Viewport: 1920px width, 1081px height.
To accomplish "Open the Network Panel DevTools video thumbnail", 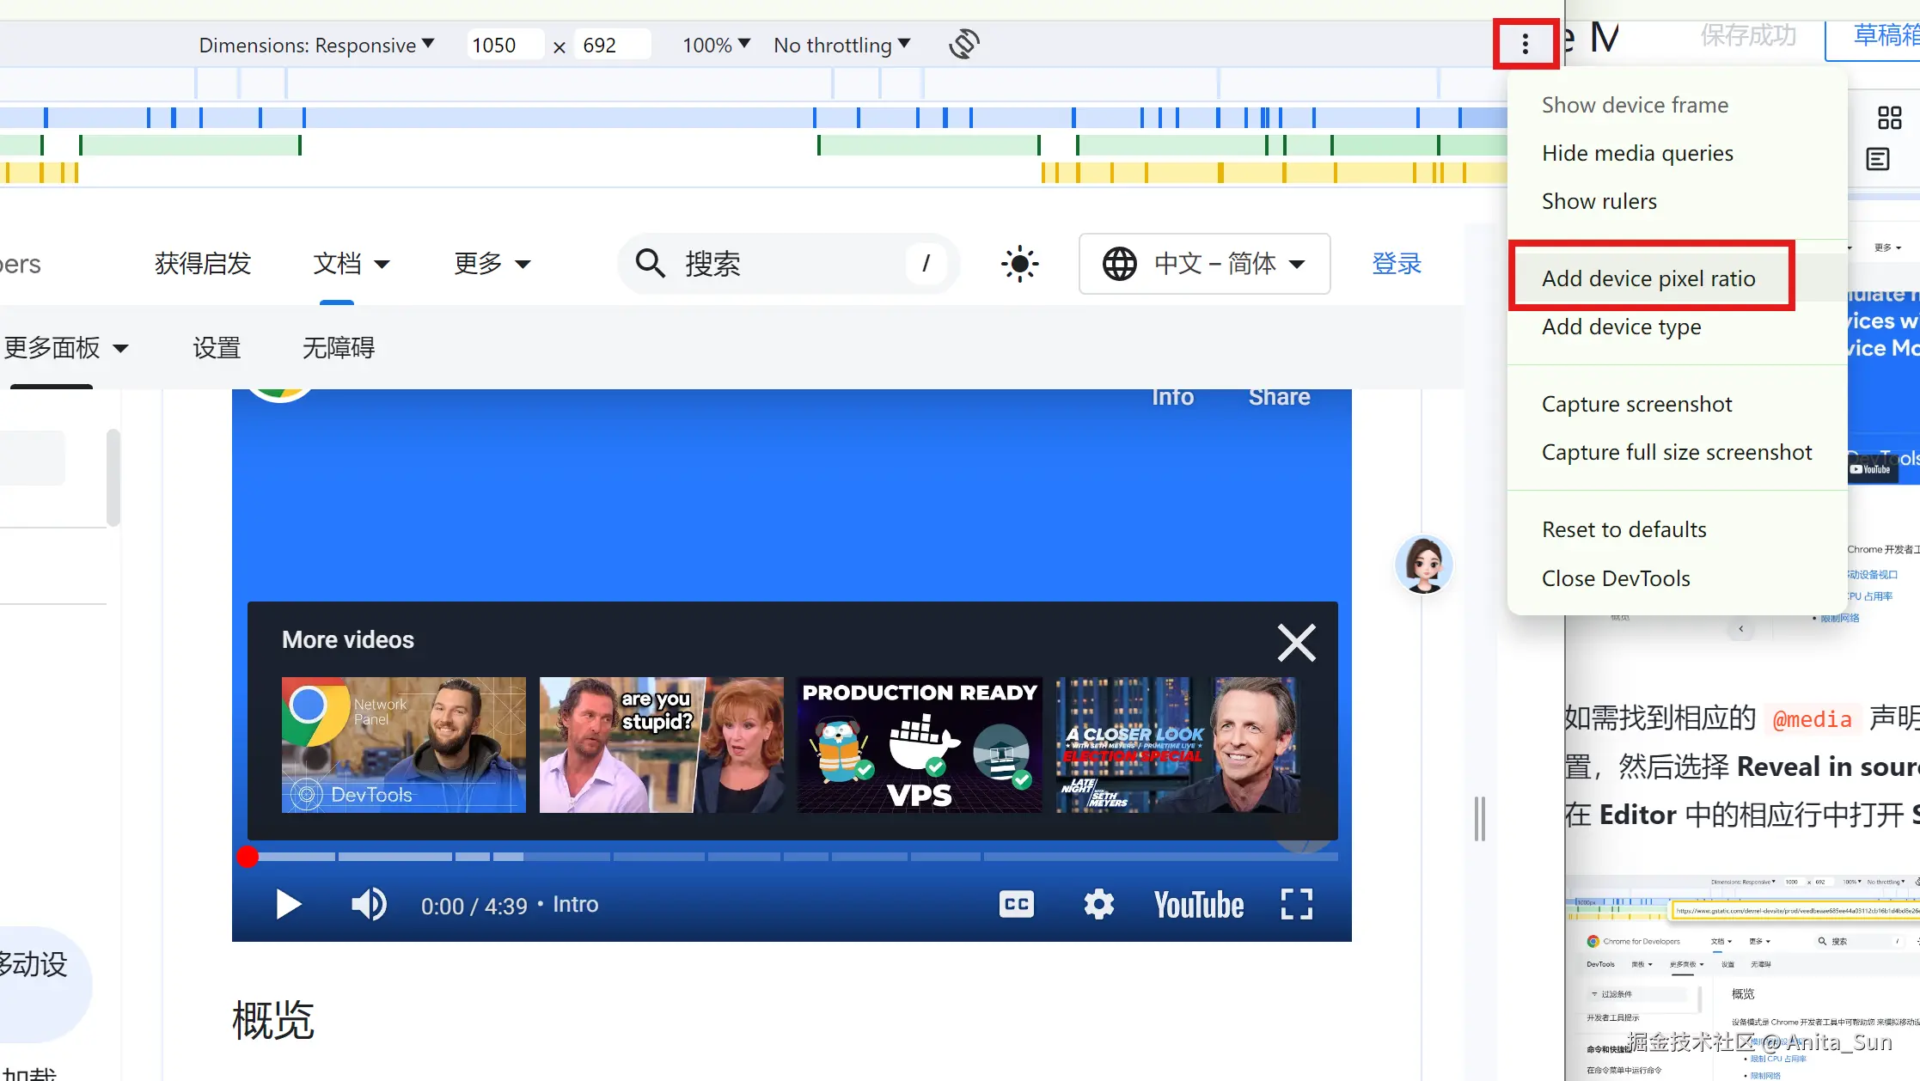I will 403,745.
